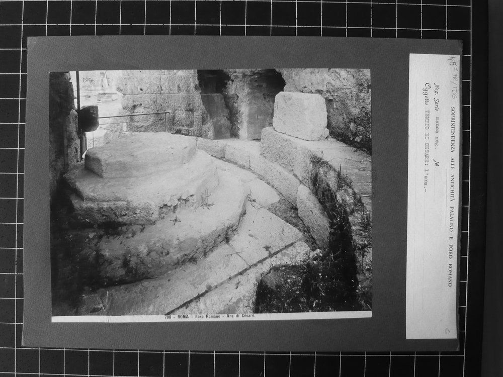Click the small plant growing on the step

coord(206,199)
